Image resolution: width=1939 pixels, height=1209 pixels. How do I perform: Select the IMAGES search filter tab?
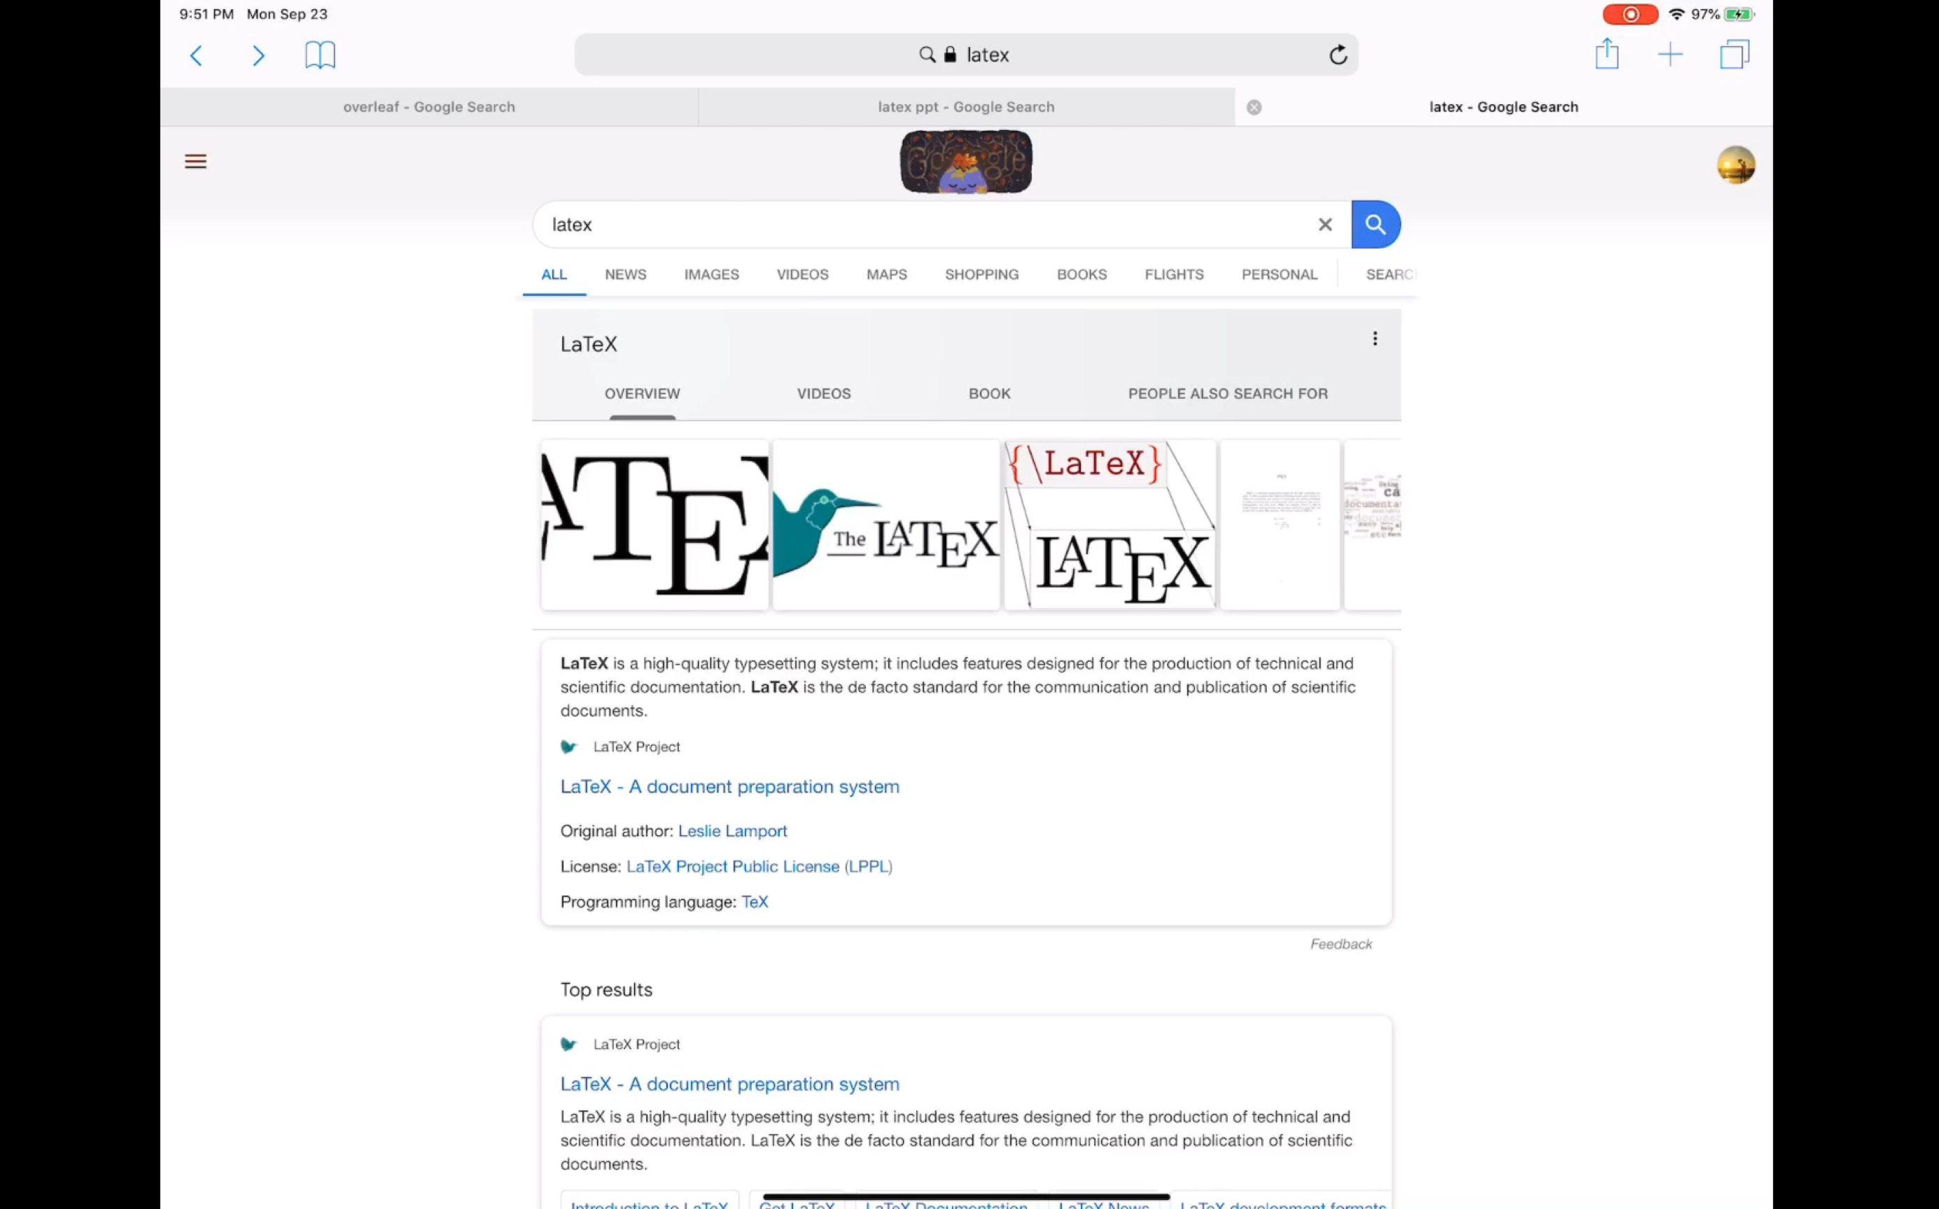coord(710,274)
